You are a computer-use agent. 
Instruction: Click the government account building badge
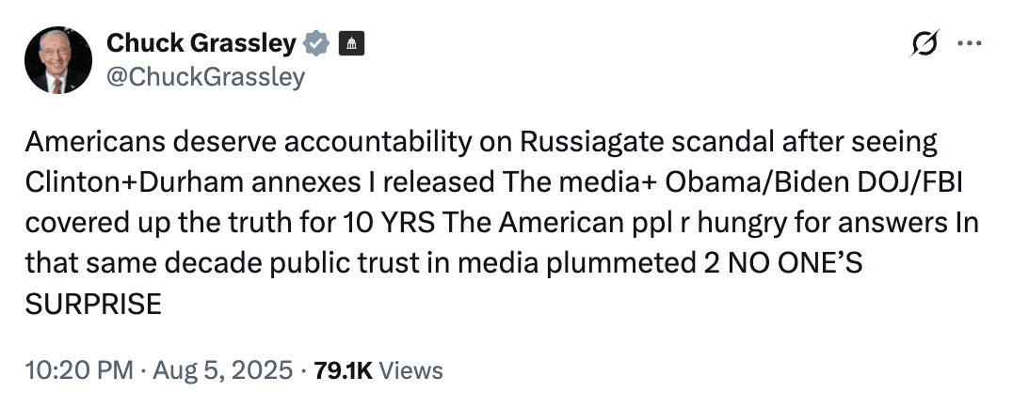[351, 44]
